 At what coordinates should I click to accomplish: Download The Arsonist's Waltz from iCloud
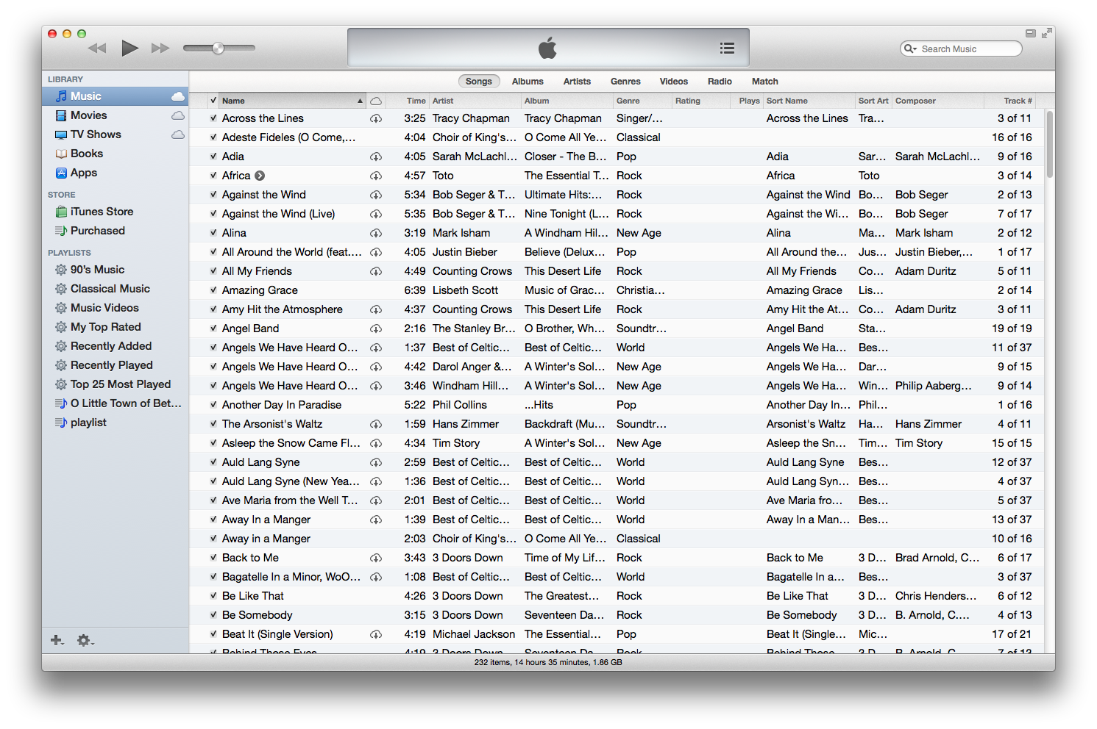point(376,424)
